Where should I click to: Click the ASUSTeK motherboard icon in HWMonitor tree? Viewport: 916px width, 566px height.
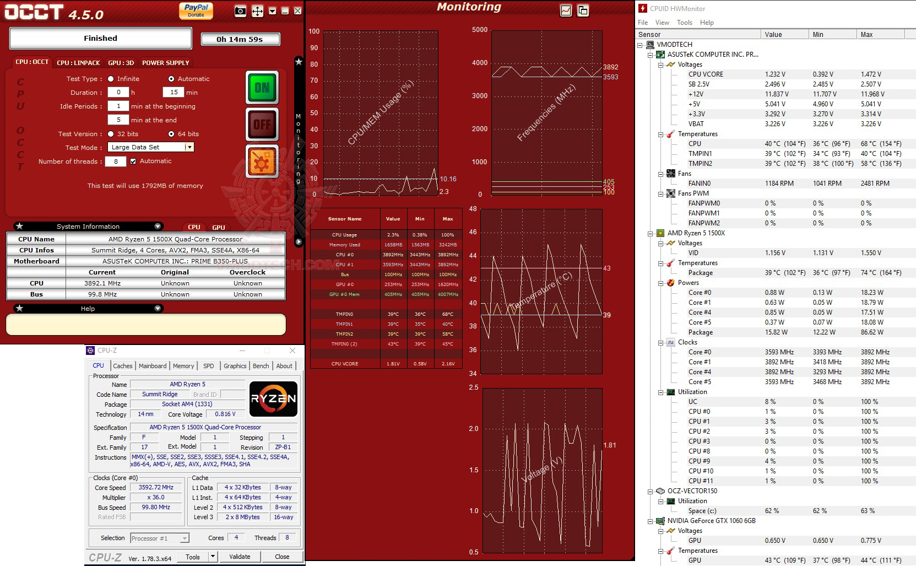click(x=660, y=55)
